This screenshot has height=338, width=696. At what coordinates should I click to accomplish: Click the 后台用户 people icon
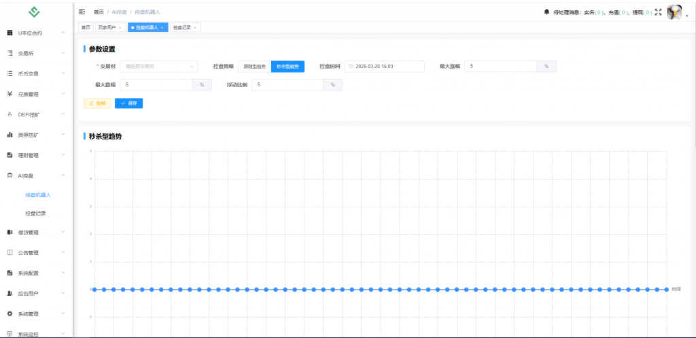tap(10, 294)
